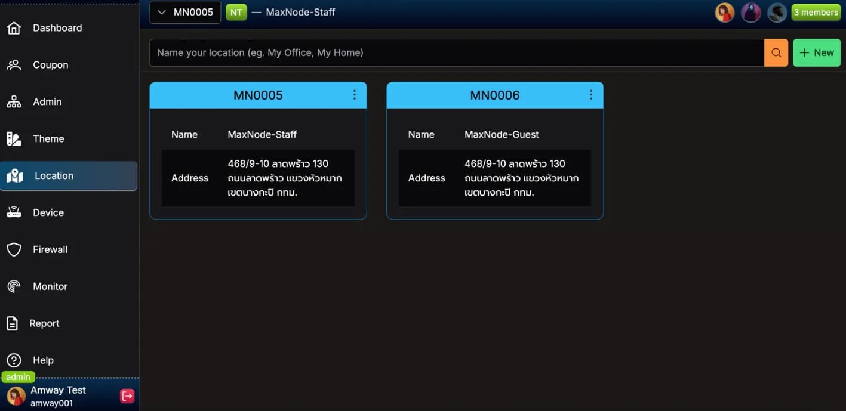Image resolution: width=846 pixels, height=411 pixels.
Task: Select the Monitor signal icon
Action: (14, 286)
